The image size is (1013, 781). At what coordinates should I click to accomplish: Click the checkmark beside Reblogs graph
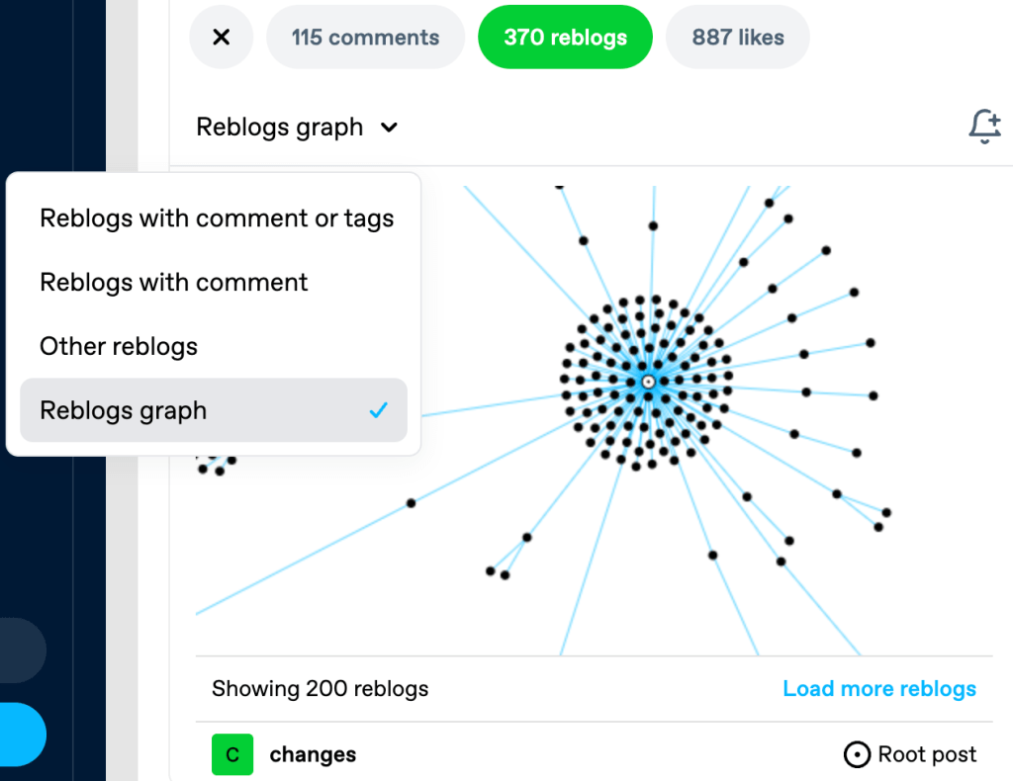377,410
